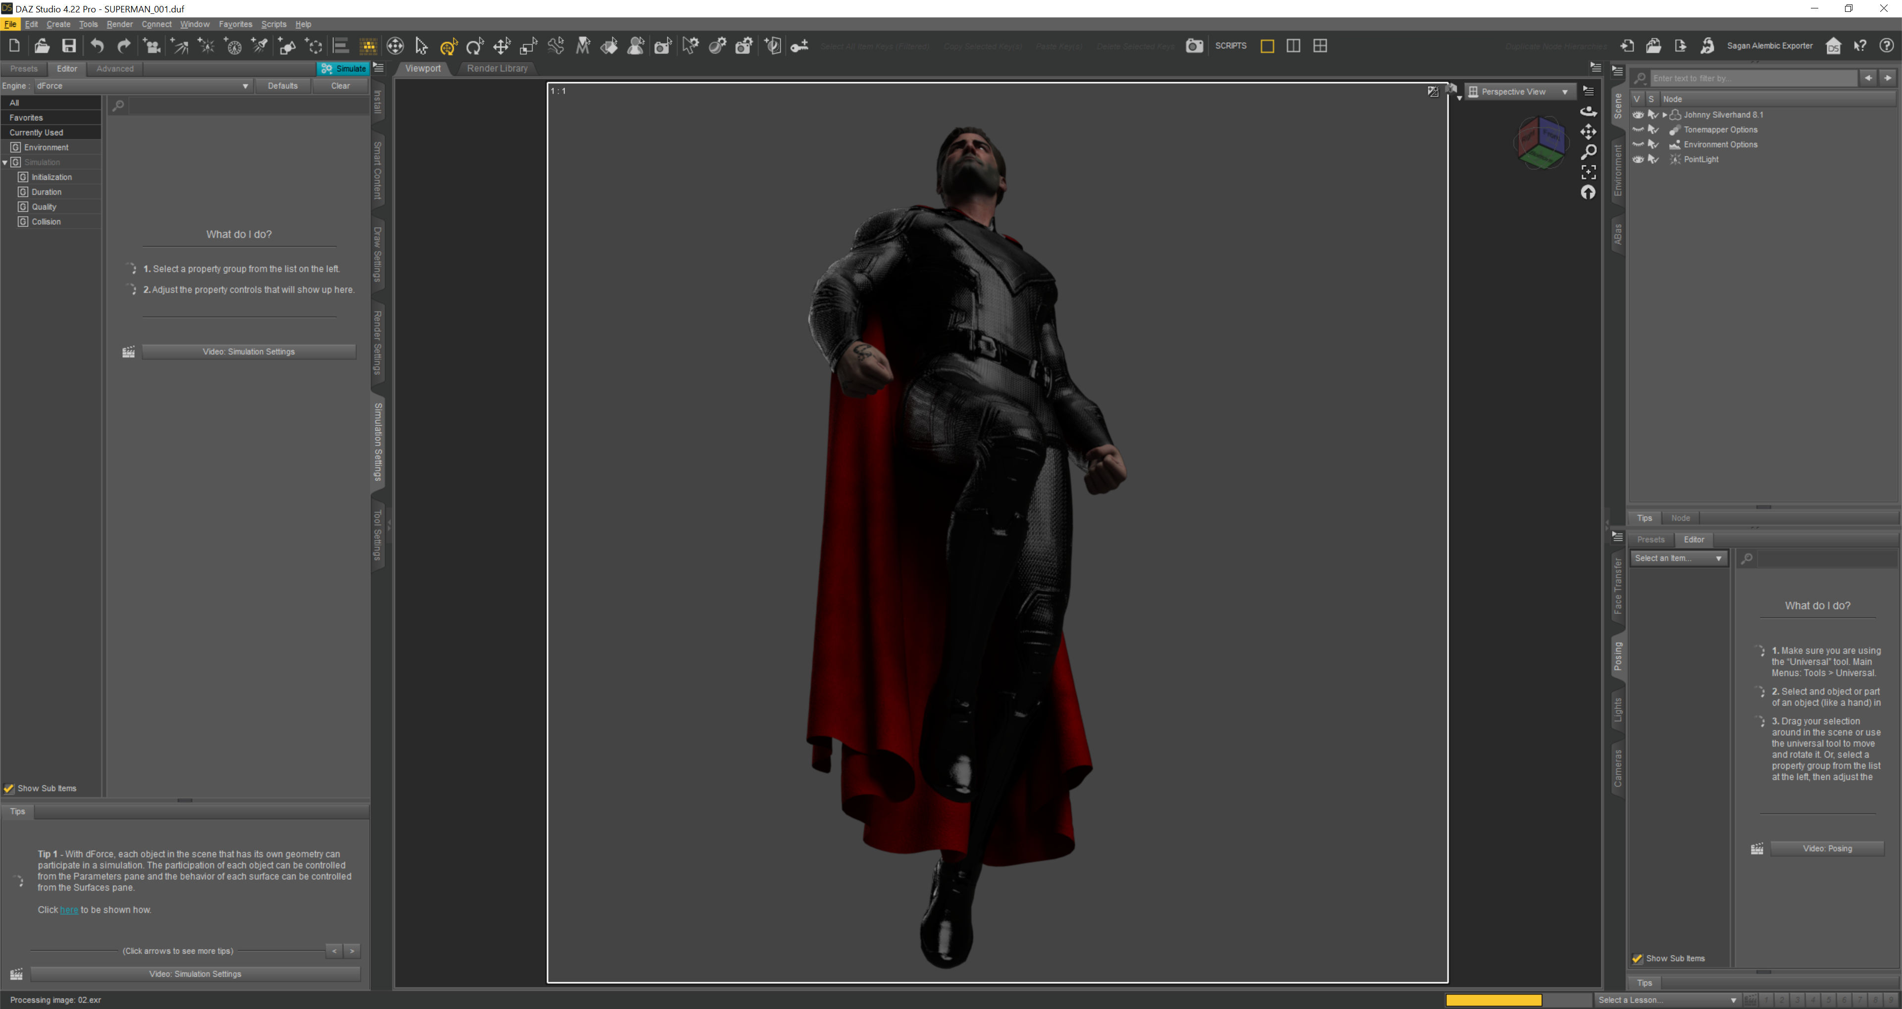Toggle selectability of Johnny Silverhand 8.1
Image resolution: width=1902 pixels, height=1009 pixels.
(x=1652, y=114)
